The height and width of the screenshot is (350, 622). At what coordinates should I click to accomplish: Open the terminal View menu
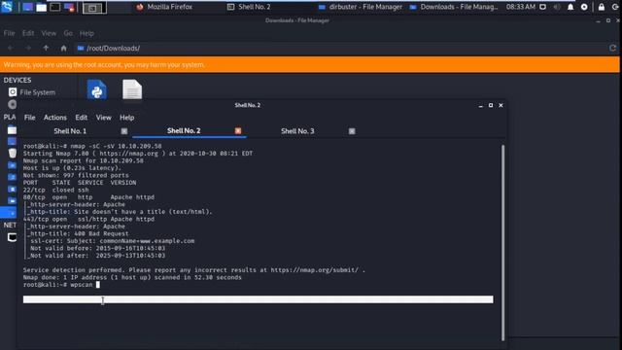click(103, 118)
